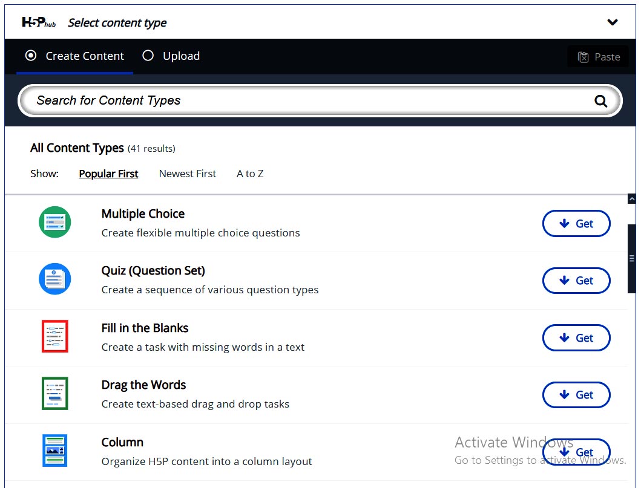Click the Drag the Words icon
This screenshot has width=641, height=488.
pyautogui.click(x=55, y=394)
